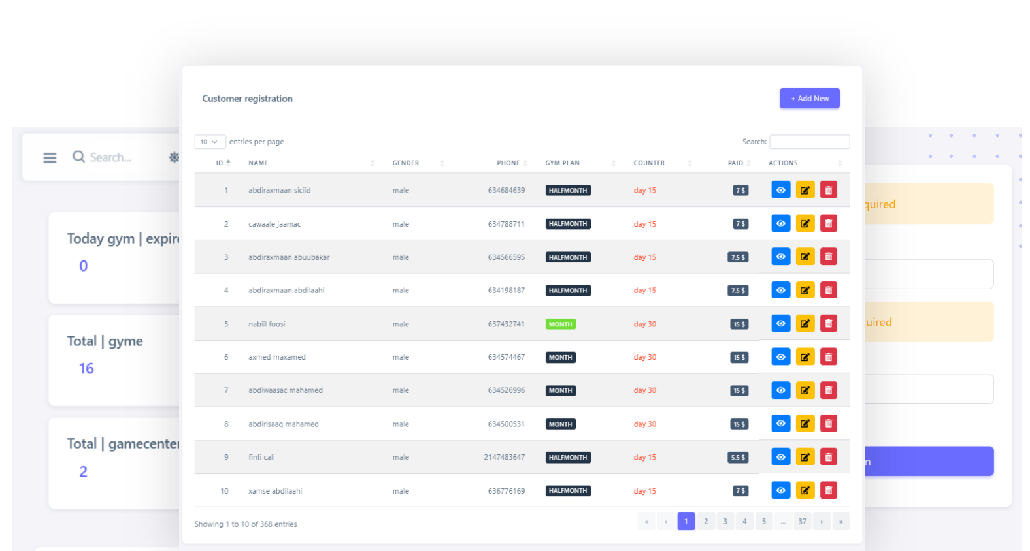The height and width of the screenshot is (551, 1030).
Task: Delete the finti cali record
Action: click(x=829, y=457)
